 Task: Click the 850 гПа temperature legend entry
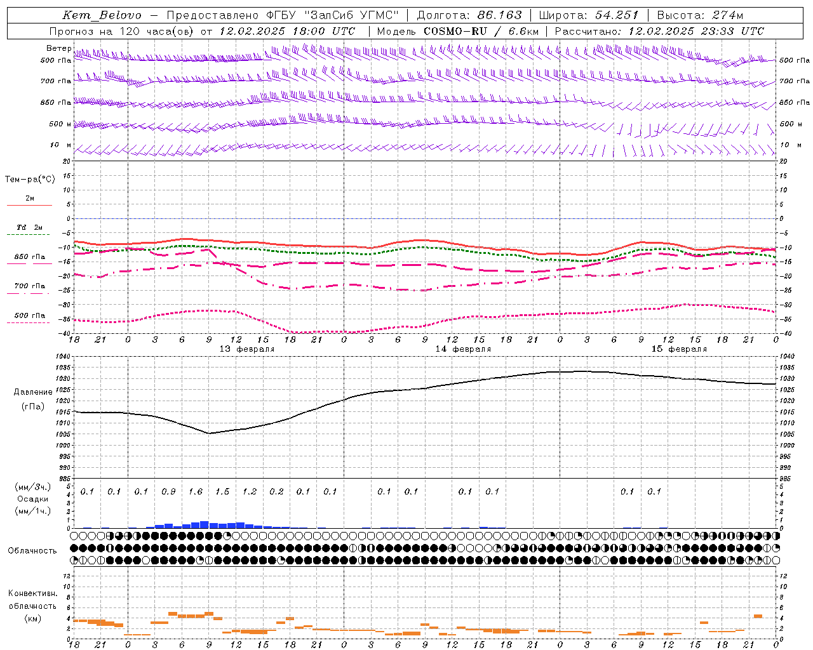click(30, 257)
